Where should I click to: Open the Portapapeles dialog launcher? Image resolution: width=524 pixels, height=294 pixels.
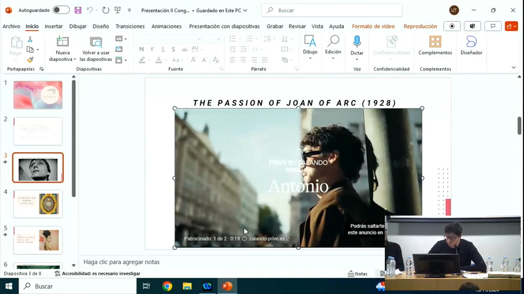[x=41, y=69]
